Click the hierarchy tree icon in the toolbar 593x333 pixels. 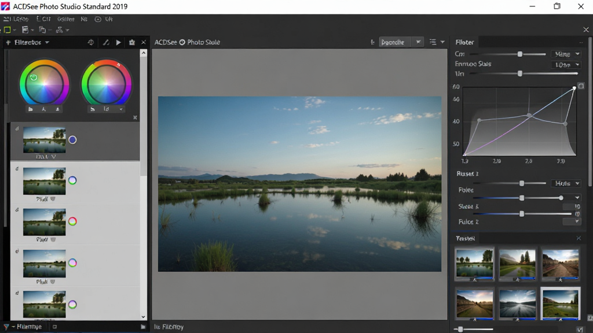(x=60, y=30)
